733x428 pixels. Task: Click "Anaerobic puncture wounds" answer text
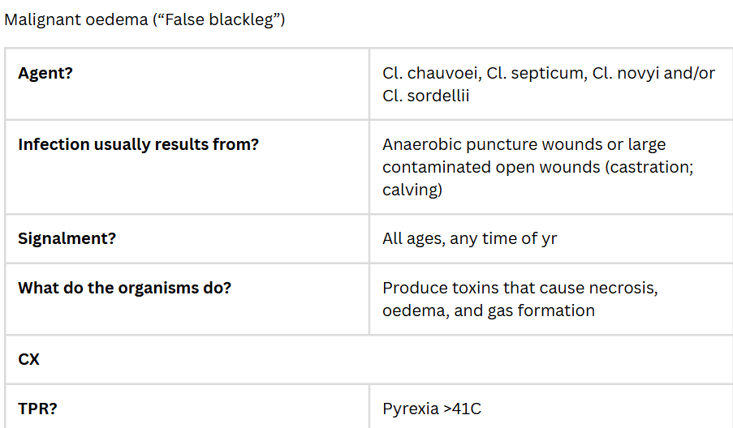[x=484, y=144]
